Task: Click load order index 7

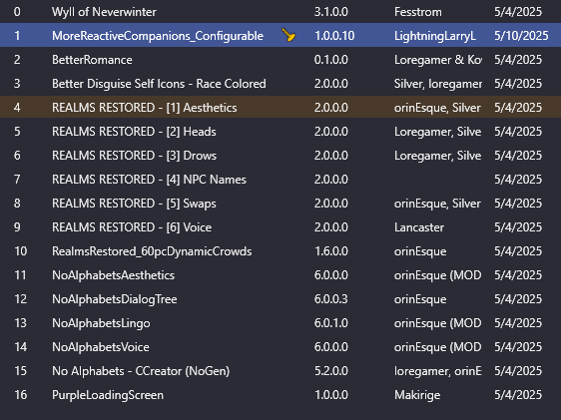Action: pyautogui.click(x=17, y=180)
